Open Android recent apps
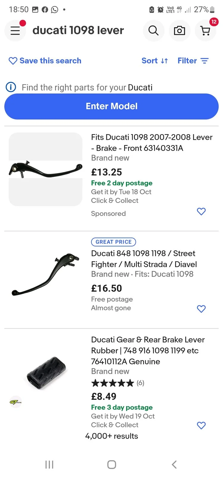223x478 pixels. [x=49, y=464]
